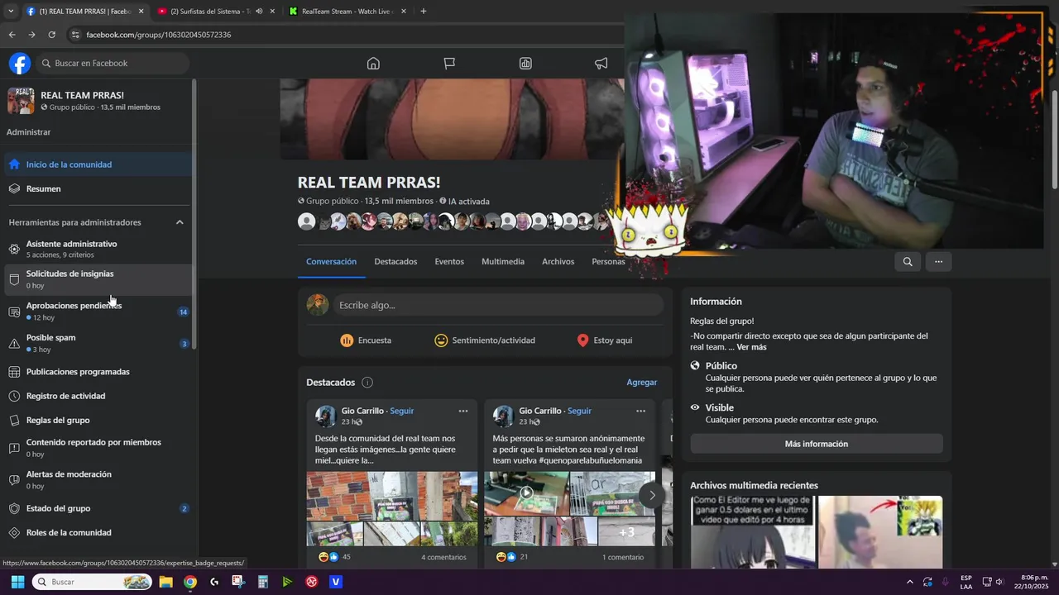Select Sentimiento/actividad option
Image resolution: width=1059 pixels, height=595 pixels.
point(485,340)
